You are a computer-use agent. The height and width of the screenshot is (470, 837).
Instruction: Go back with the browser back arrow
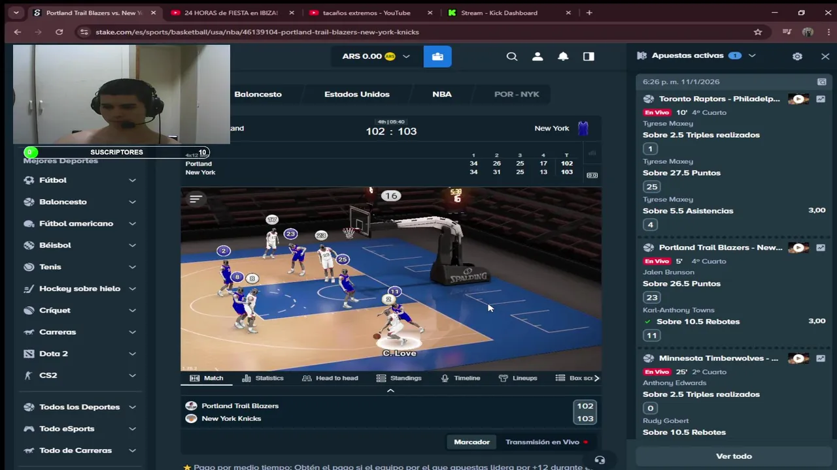[18, 32]
